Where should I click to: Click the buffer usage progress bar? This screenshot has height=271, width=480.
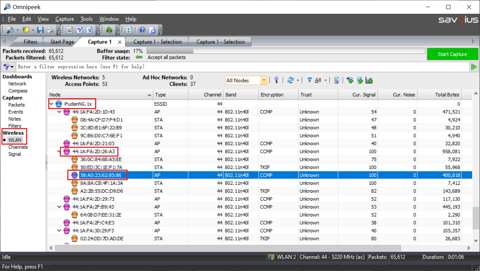click(x=286, y=51)
